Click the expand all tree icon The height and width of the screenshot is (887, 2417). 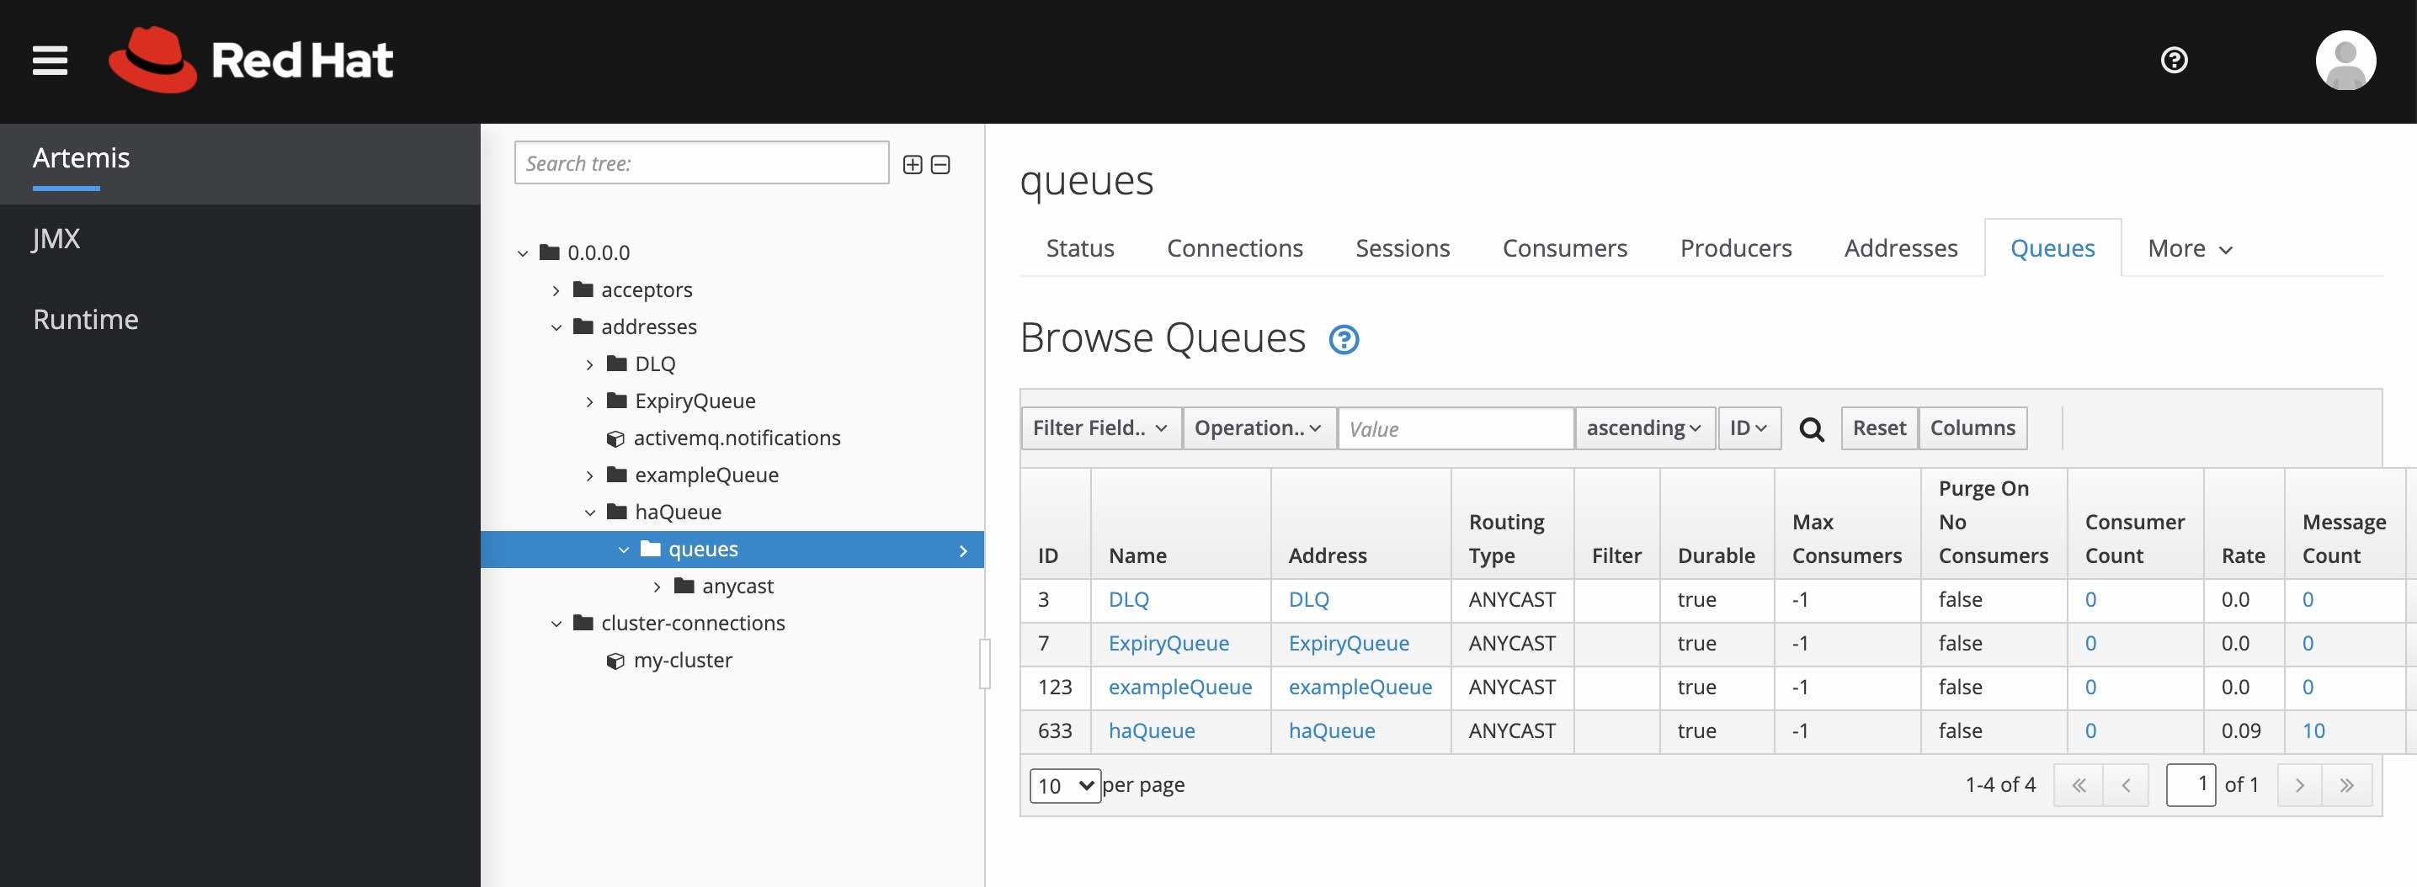pos(912,165)
